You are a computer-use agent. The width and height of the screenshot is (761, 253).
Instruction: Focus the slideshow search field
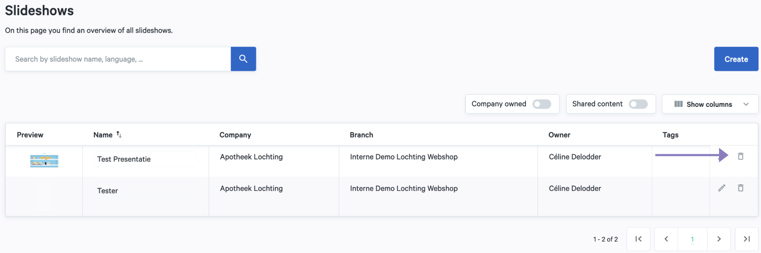coord(118,59)
